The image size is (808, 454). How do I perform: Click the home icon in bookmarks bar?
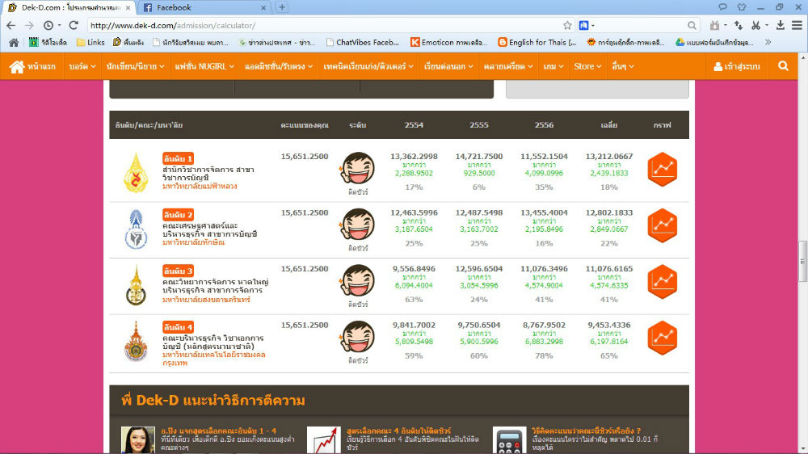click(x=14, y=42)
